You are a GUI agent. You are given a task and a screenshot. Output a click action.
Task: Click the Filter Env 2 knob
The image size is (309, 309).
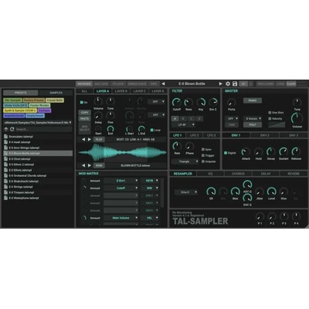click(213, 103)
